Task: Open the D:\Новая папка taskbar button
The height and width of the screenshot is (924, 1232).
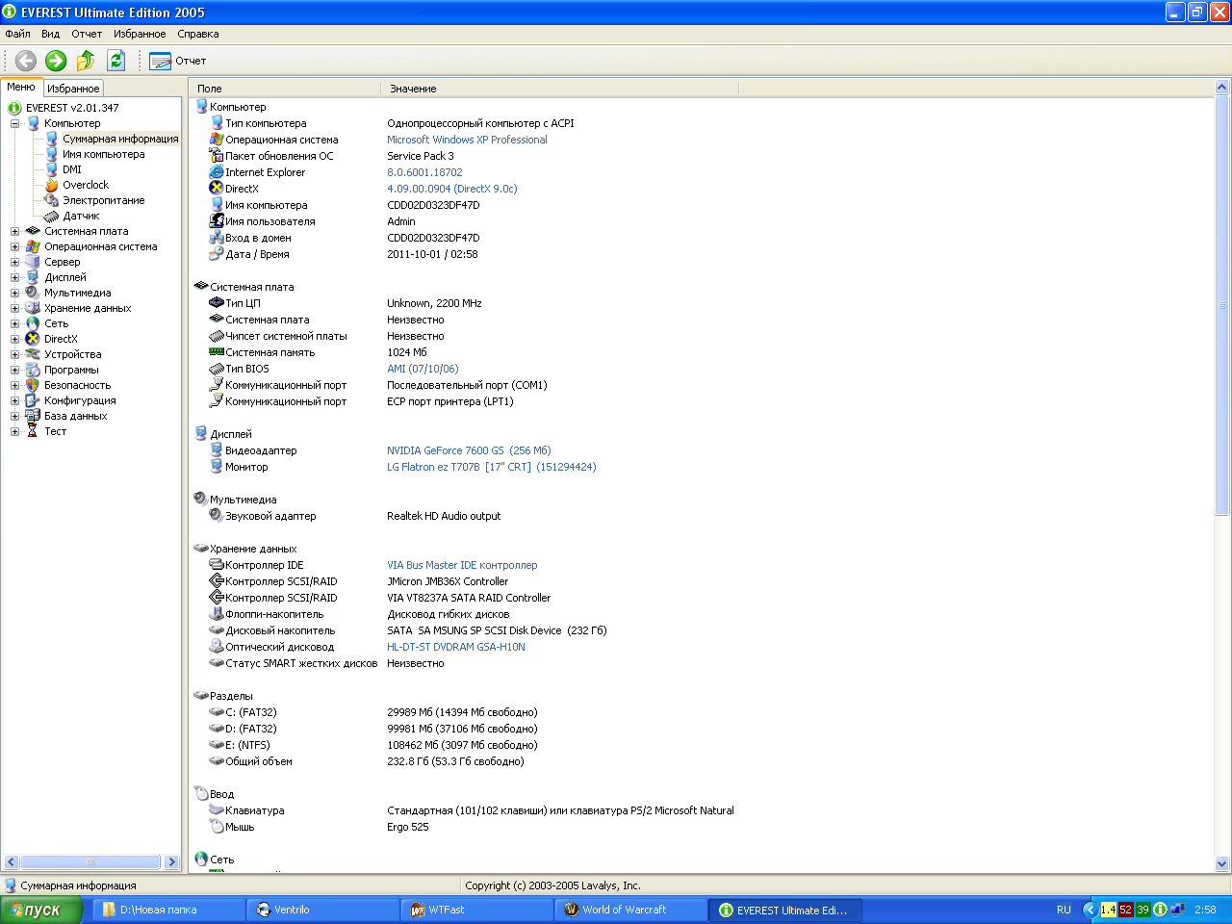Action: coord(168,910)
